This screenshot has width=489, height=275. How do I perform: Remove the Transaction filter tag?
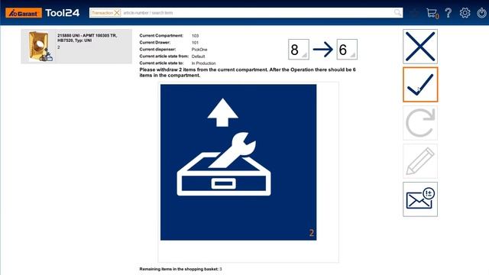(117, 13)
